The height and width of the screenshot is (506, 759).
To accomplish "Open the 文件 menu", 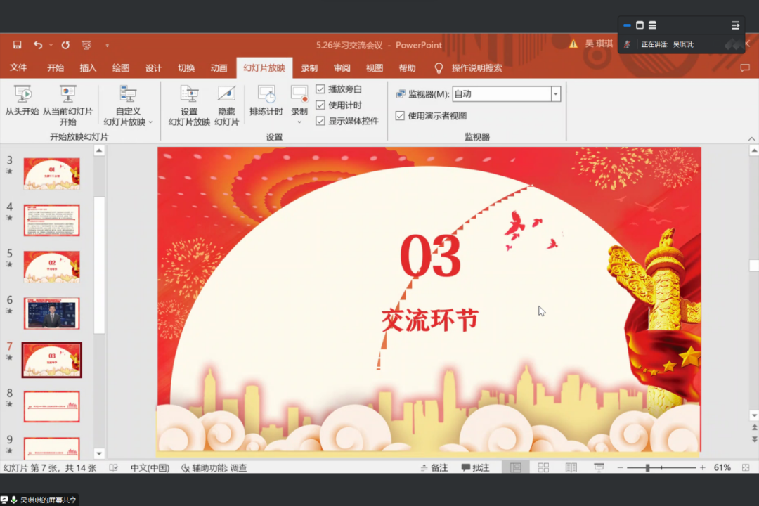I will tap(18, 68).
